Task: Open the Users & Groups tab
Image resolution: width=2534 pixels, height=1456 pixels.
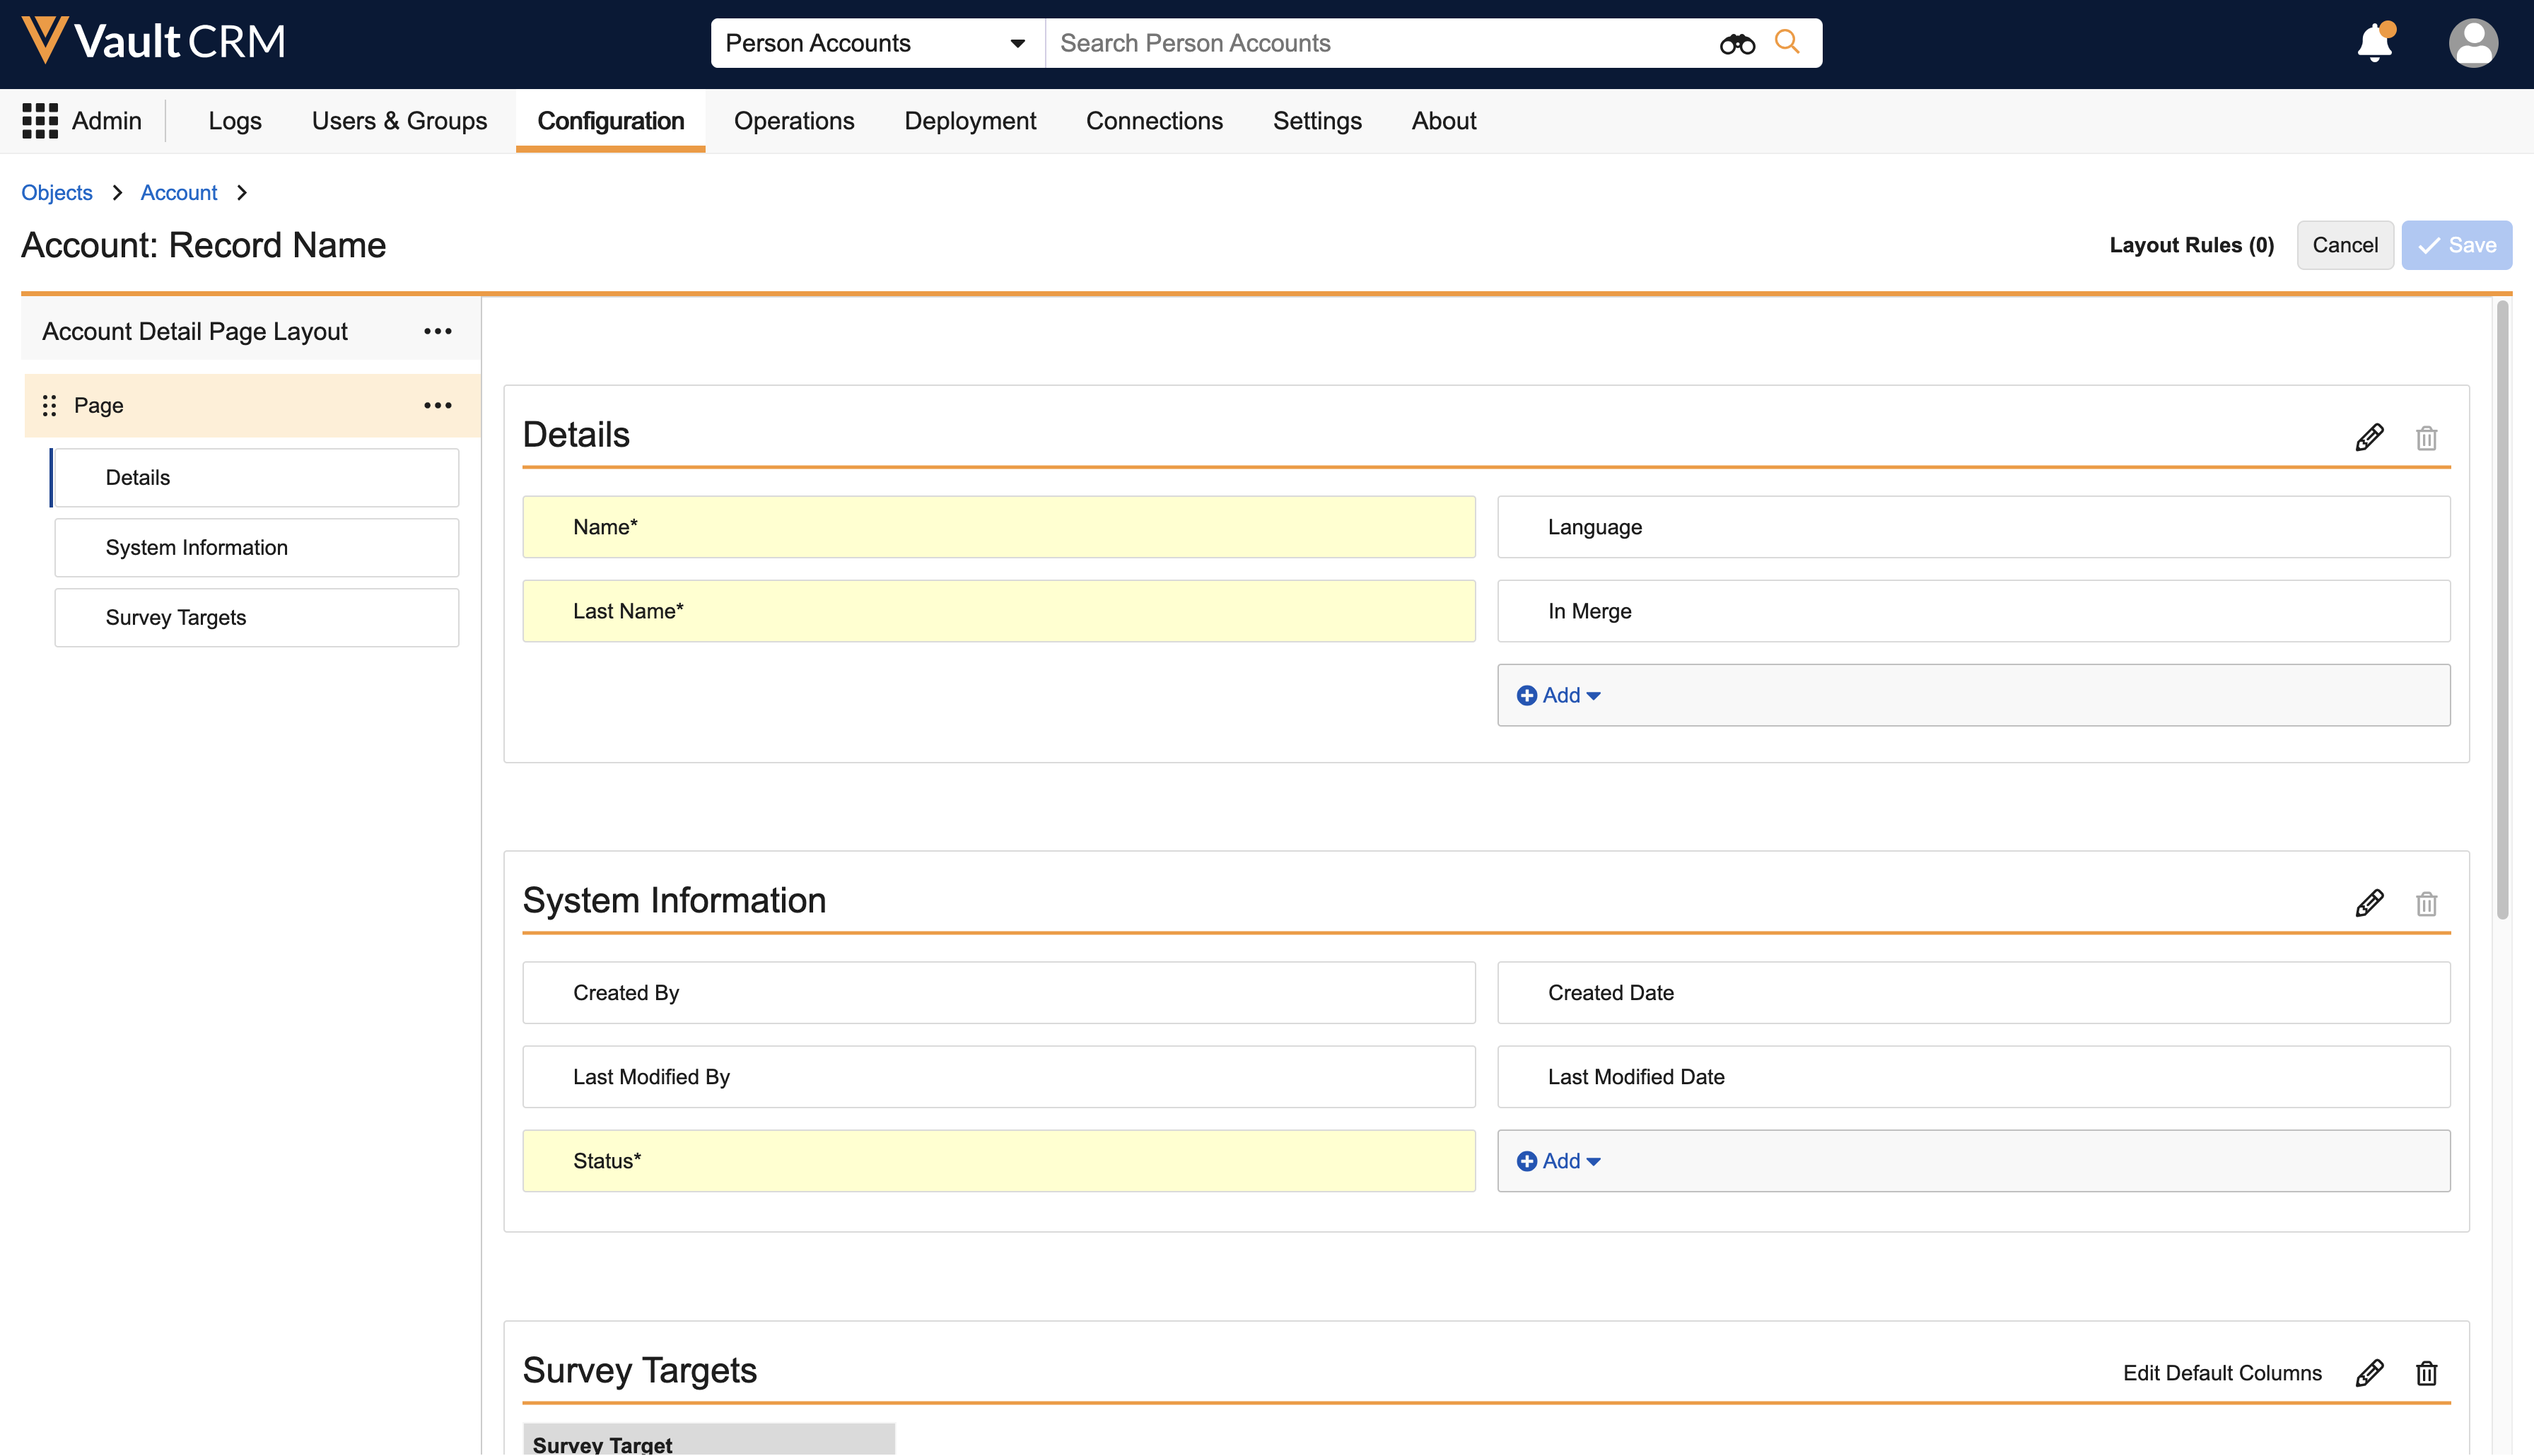Action: (399, 121)
